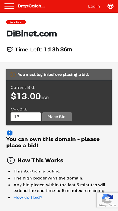Open the reCAPTCHA Terms link

(113, 205)
